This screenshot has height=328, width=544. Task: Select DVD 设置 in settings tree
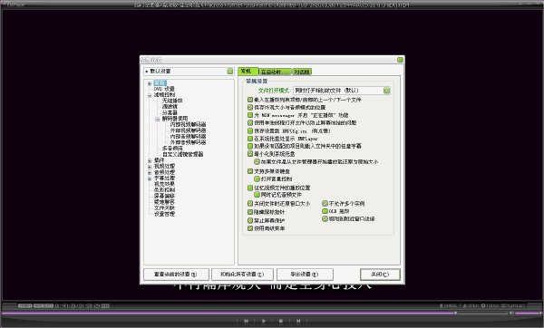164,89
